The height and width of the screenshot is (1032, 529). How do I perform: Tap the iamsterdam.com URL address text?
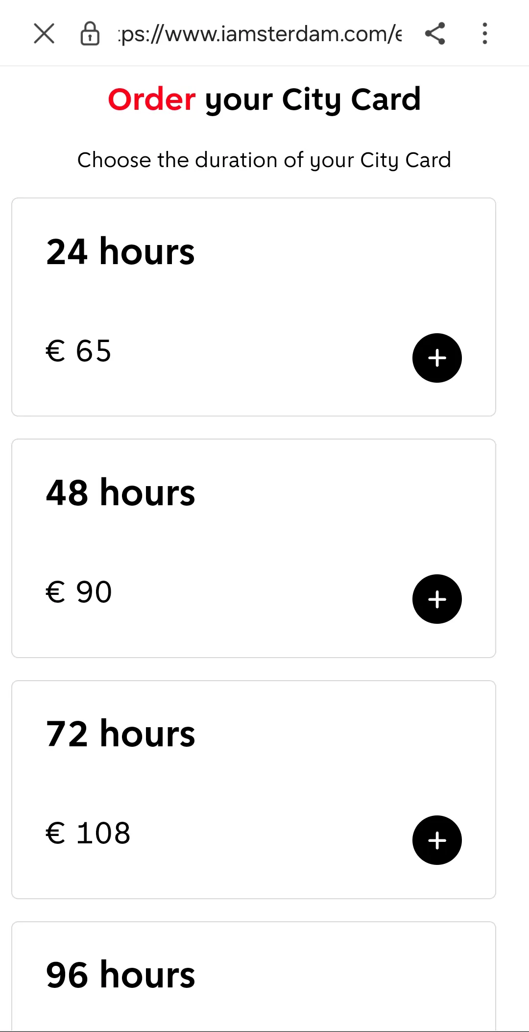[x=260, y=34]
